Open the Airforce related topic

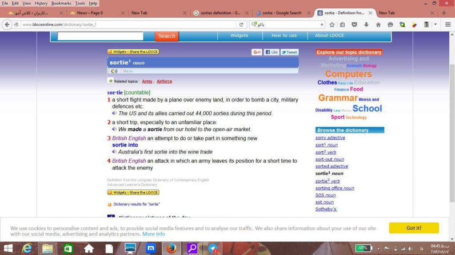point(164,82)
